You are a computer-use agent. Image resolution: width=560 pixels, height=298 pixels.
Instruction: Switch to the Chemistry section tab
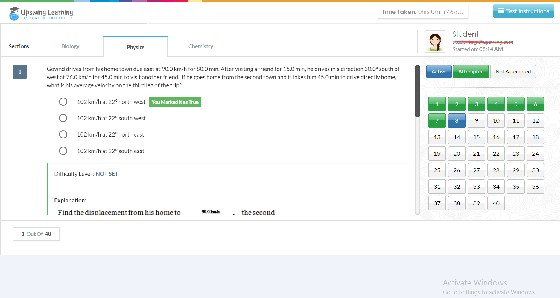click(x=200, y=46)
